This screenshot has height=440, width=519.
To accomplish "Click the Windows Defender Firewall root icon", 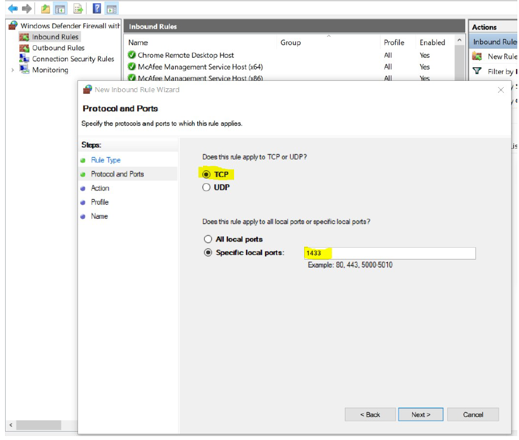I will (x=13, y=25).
